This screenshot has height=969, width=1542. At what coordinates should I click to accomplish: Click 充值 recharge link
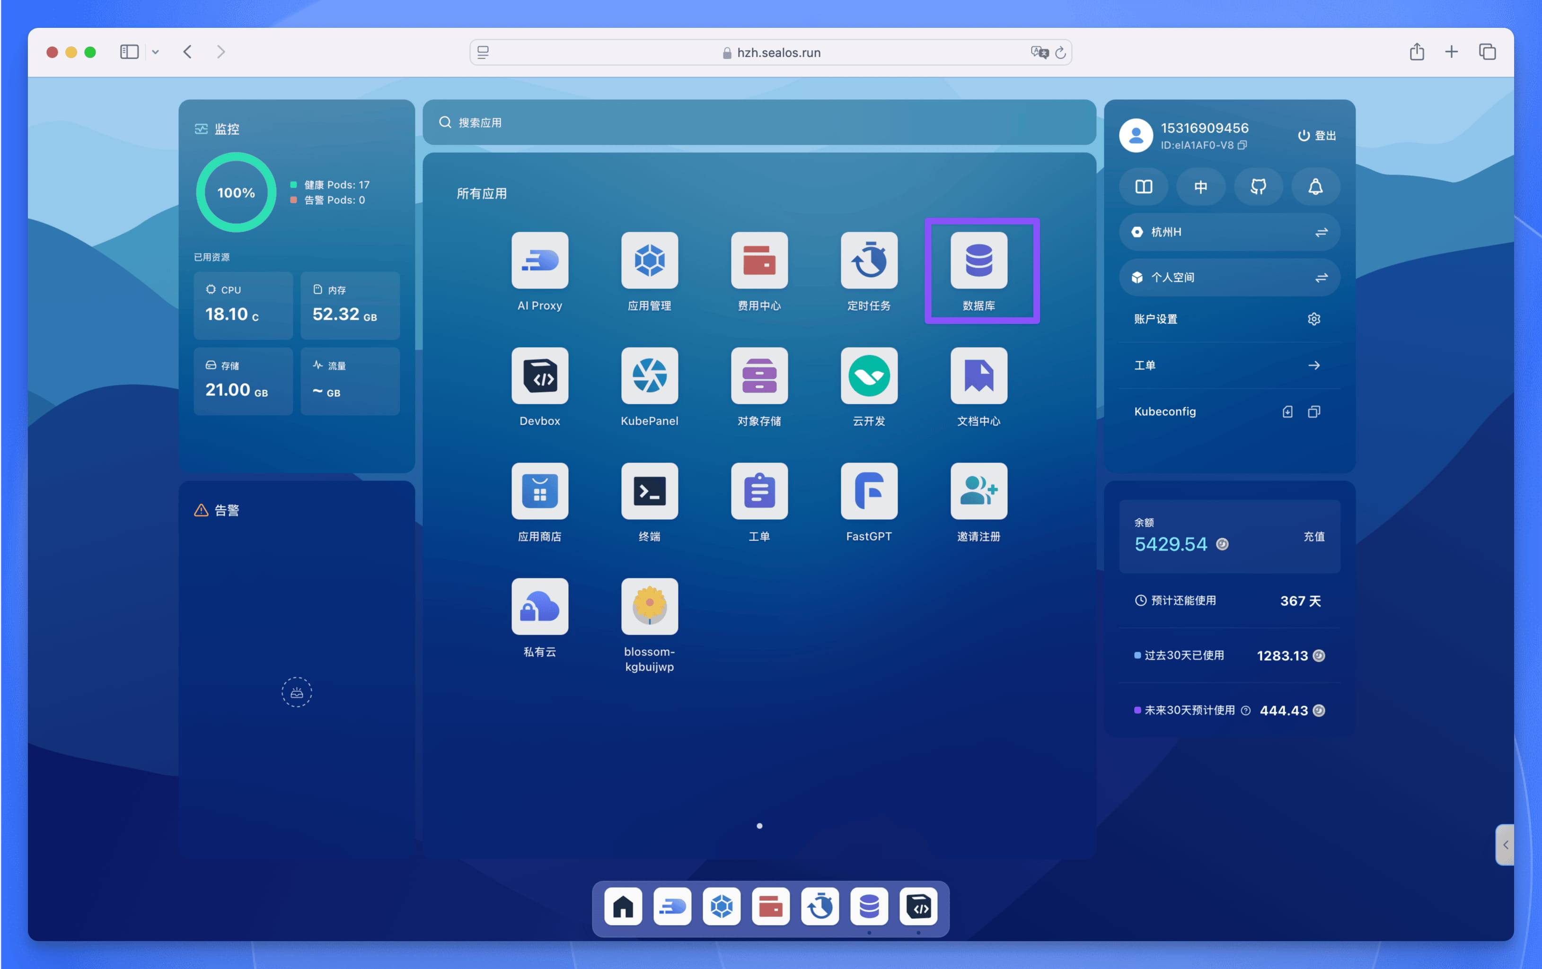(x=1313, y=536)
